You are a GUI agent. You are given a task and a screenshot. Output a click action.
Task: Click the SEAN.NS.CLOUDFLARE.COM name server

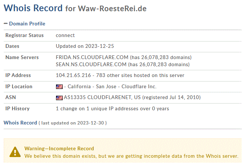[91, 64]
